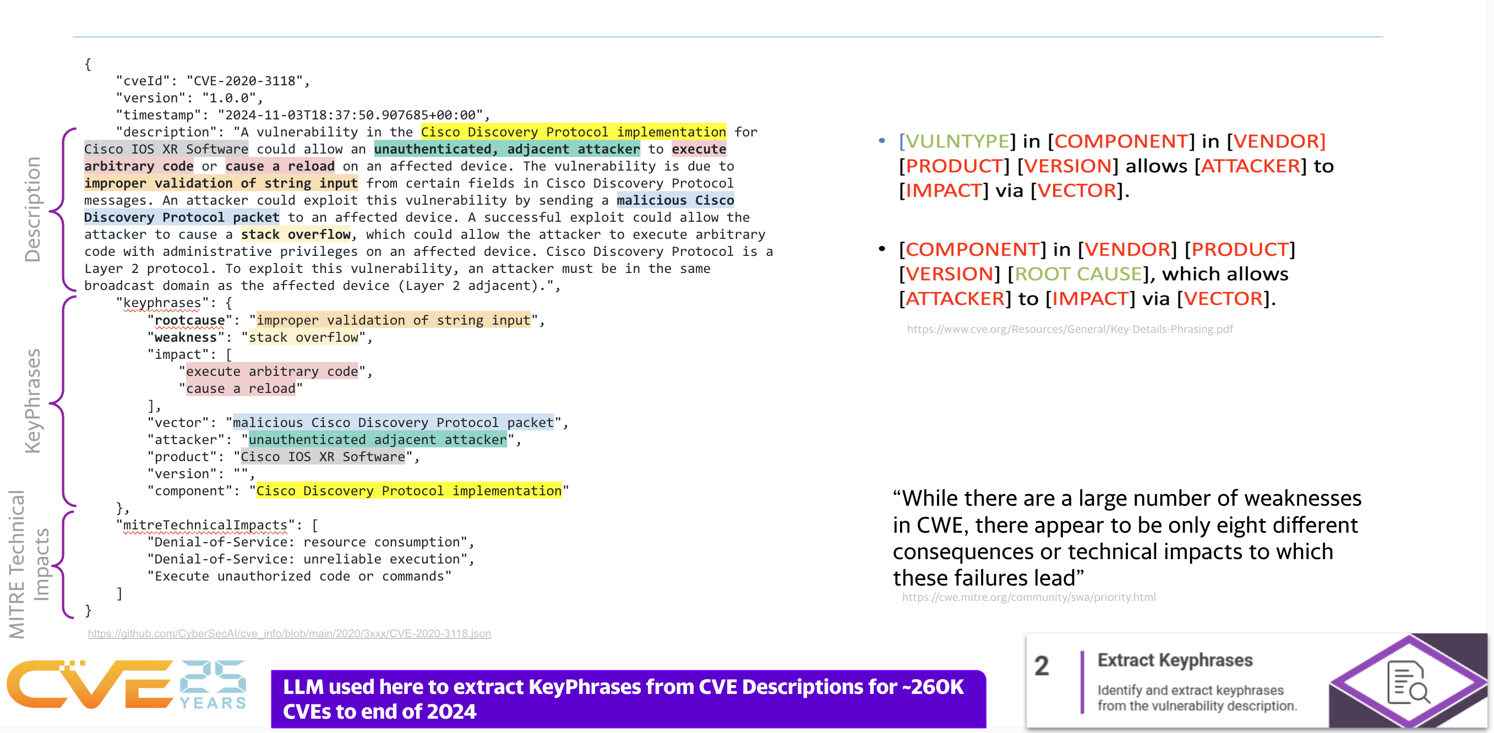Click the CVE 25 Years logo
Viewport: 1494px width, 733px height.
click(x=126, y=684)
